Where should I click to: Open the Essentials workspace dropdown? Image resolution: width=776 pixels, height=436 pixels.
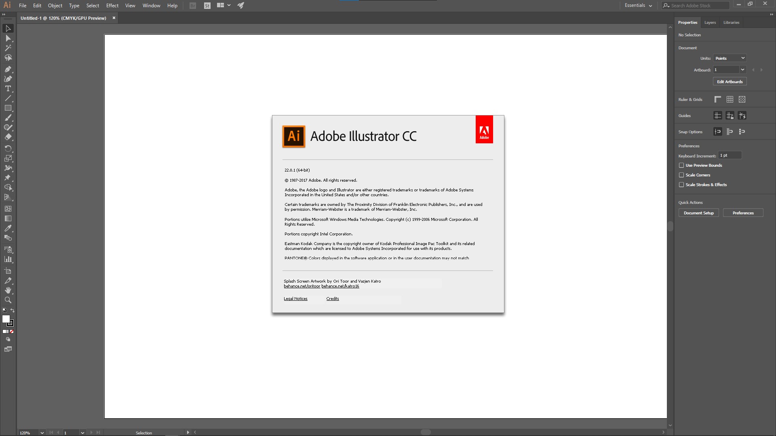[x=638, y=5]
